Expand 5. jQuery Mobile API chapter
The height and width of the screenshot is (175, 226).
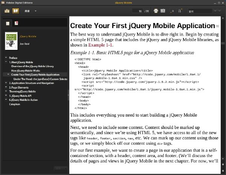click(x=6, y=95)
